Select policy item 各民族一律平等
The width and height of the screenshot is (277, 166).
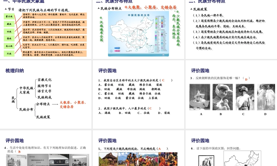pos(209,15)
